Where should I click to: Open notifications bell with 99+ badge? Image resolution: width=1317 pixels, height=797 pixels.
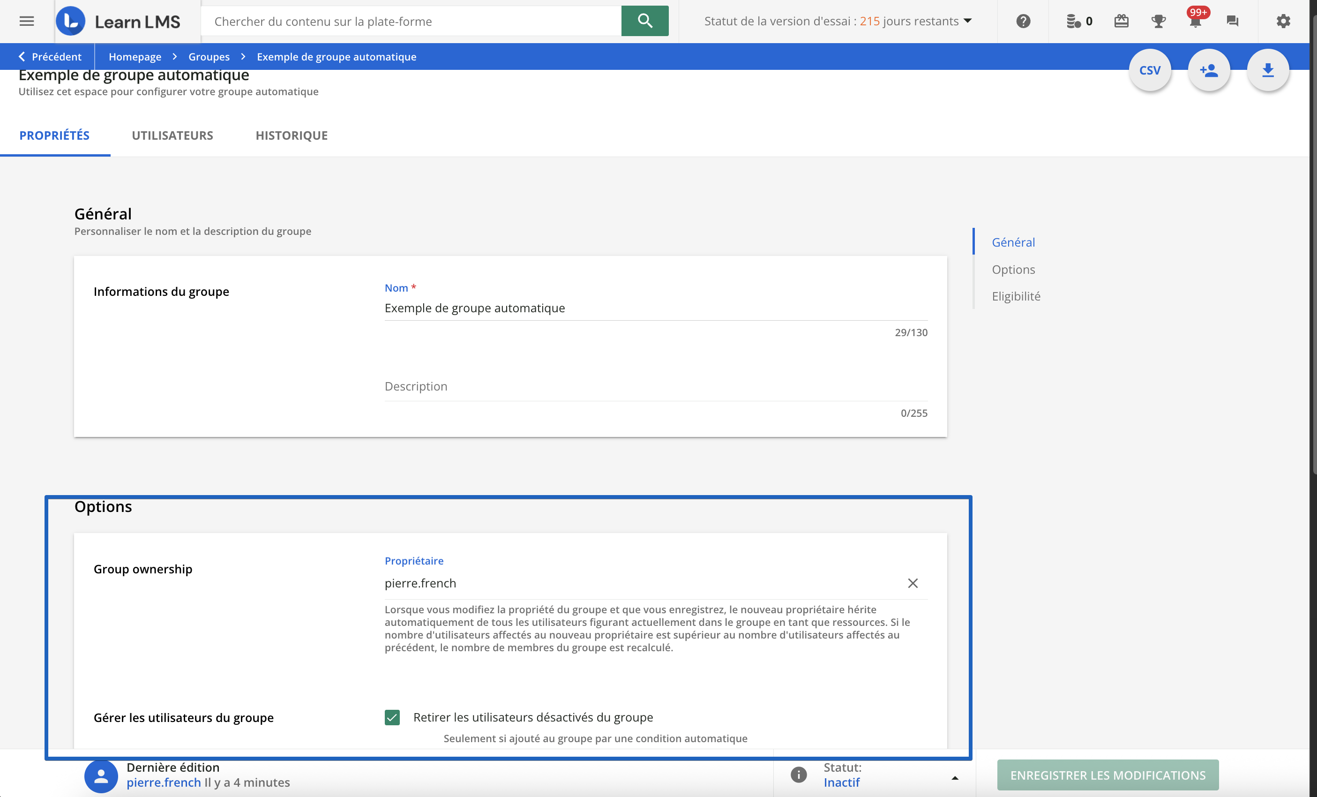1196,20
